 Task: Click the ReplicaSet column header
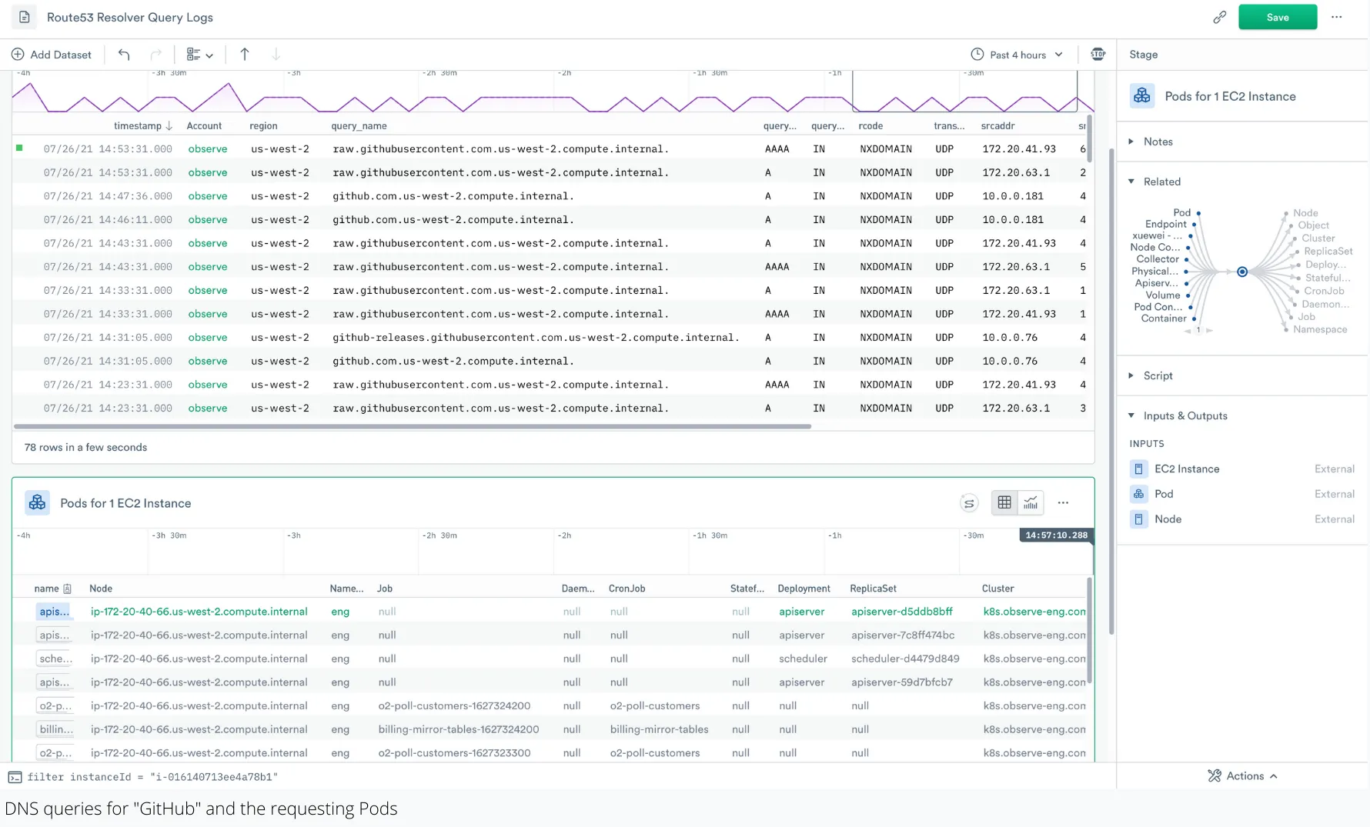pyautogui.click(x=873, y=589)
